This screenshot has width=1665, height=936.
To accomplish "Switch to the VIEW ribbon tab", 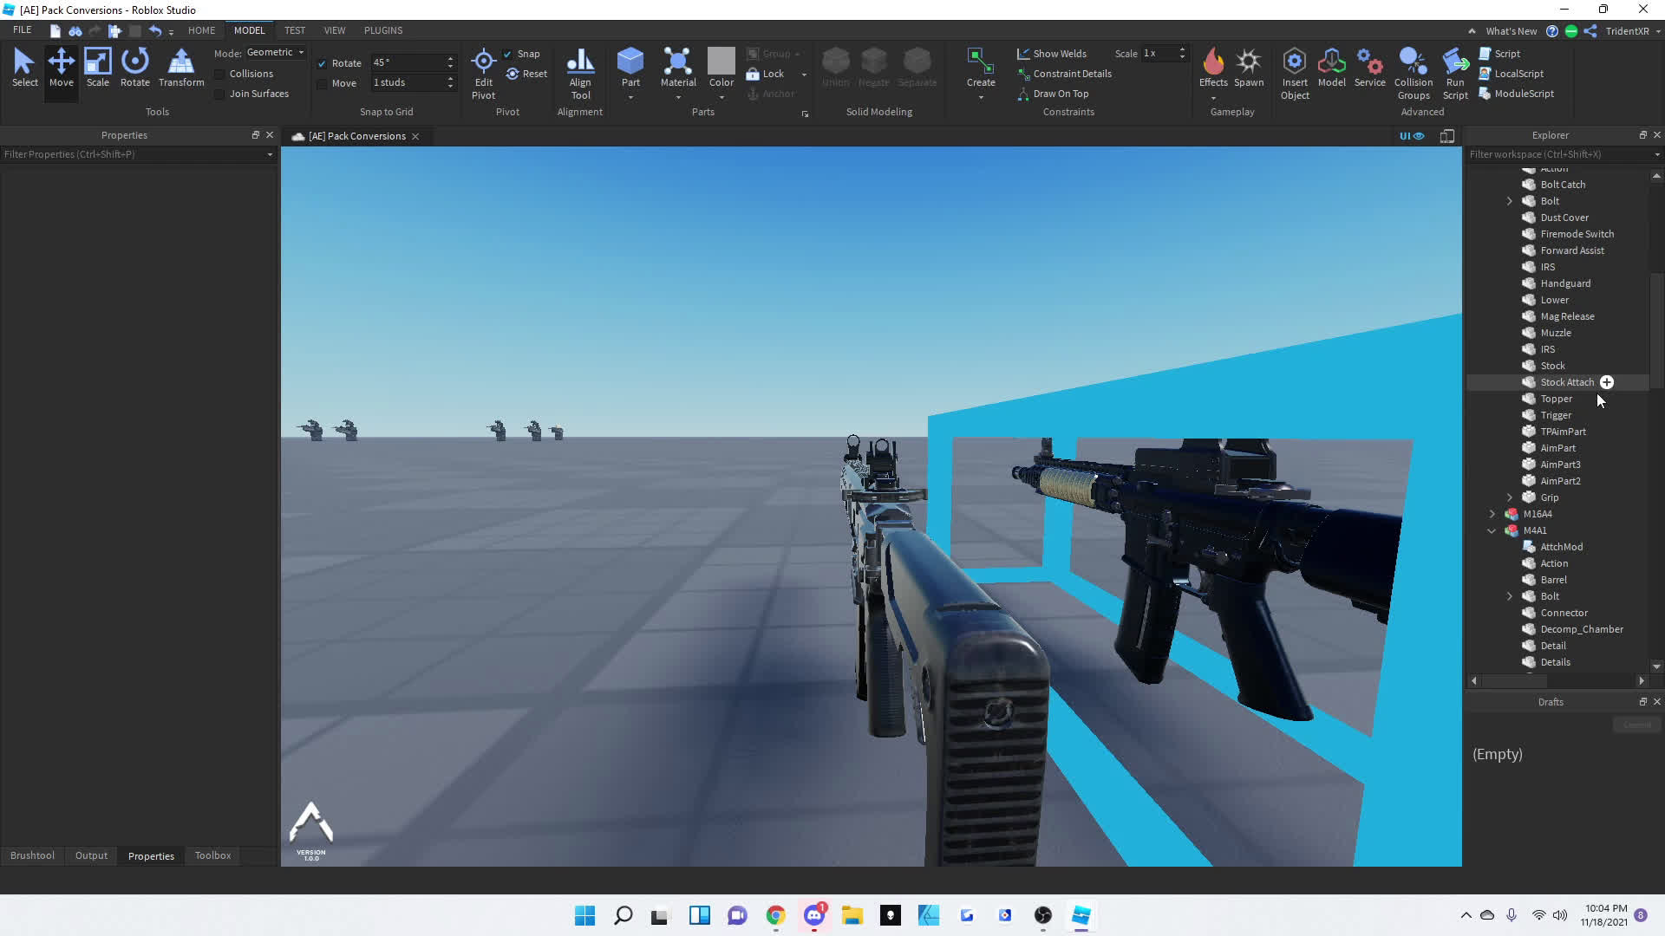I will click(x=335, y=30).
